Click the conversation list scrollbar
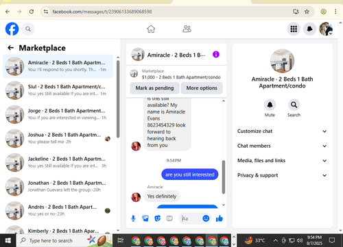343x247 pixels. [118, 99]
